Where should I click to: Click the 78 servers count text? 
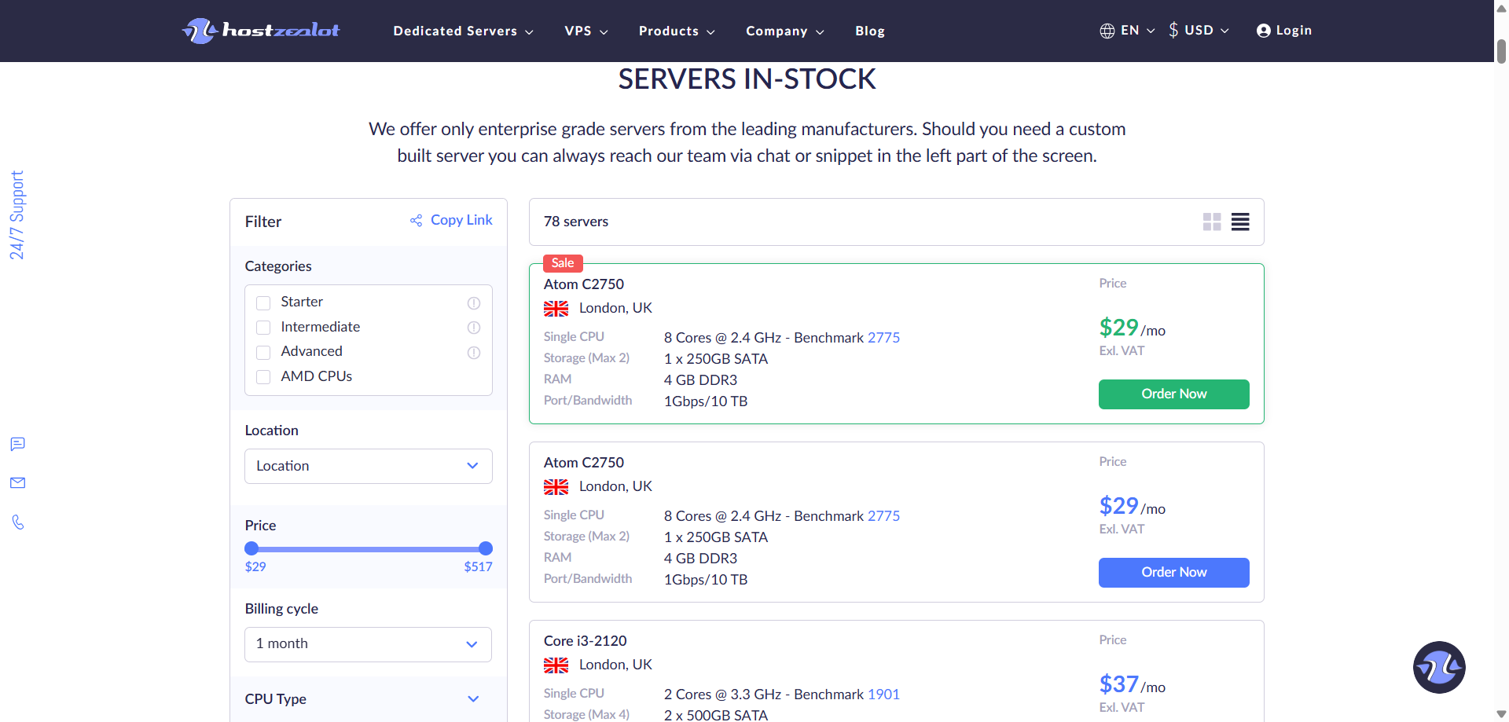[576, 222]
